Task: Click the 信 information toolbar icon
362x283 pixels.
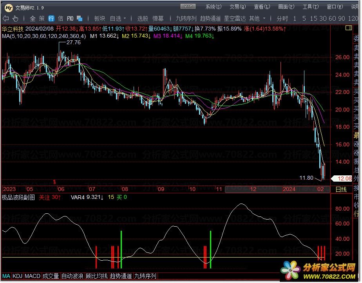Action: point(60,18)
